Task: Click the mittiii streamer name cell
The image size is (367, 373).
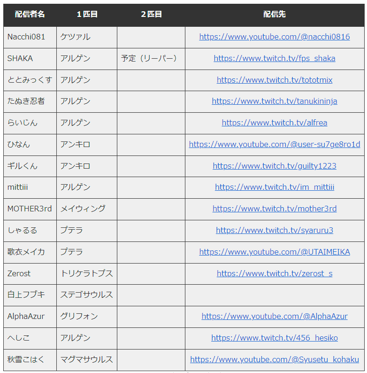Action: click(x=30, y=188)
